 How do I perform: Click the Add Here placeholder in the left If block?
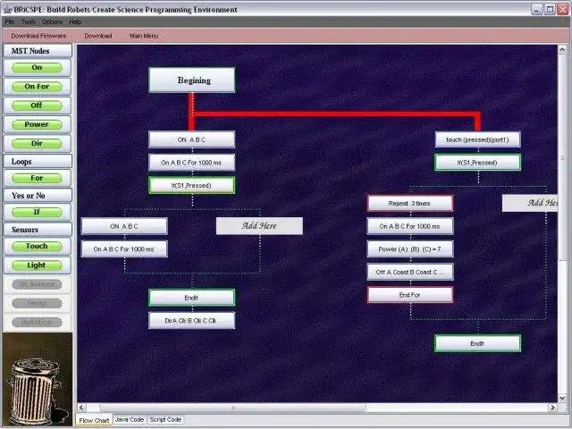tap(259, 226)
